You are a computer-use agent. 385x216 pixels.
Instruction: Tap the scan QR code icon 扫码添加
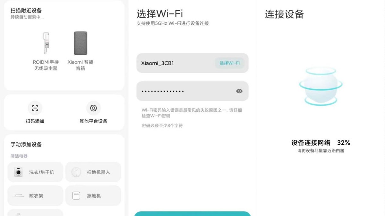[35, 108]
